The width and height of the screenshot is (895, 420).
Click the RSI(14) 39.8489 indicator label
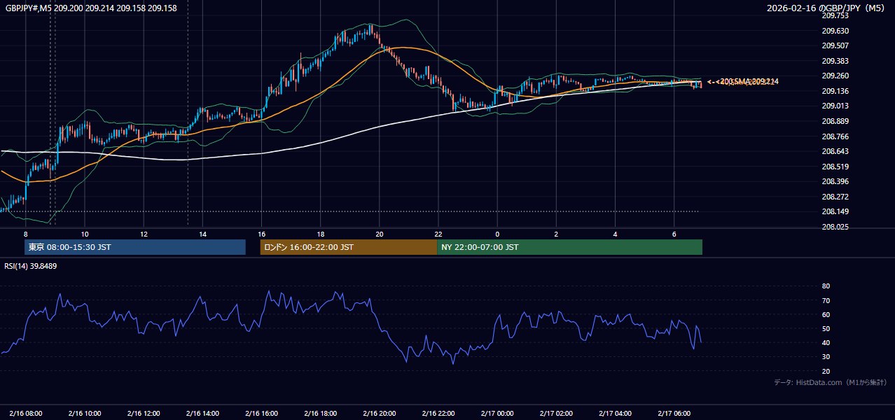[x=31, y=266]
